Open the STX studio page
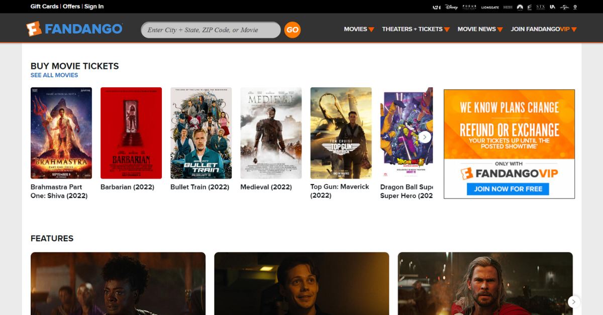Screen dimensions: 603x315 pyautogui.click(x=541, y=7)
